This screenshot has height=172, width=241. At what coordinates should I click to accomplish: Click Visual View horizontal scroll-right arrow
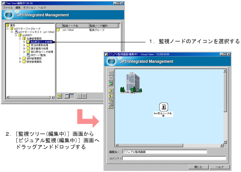(x=222, y=145)
